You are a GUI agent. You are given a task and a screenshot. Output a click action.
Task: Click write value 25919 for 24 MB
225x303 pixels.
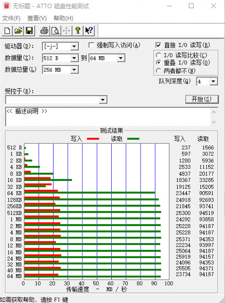pyautogui.click(x=183, y=257)
